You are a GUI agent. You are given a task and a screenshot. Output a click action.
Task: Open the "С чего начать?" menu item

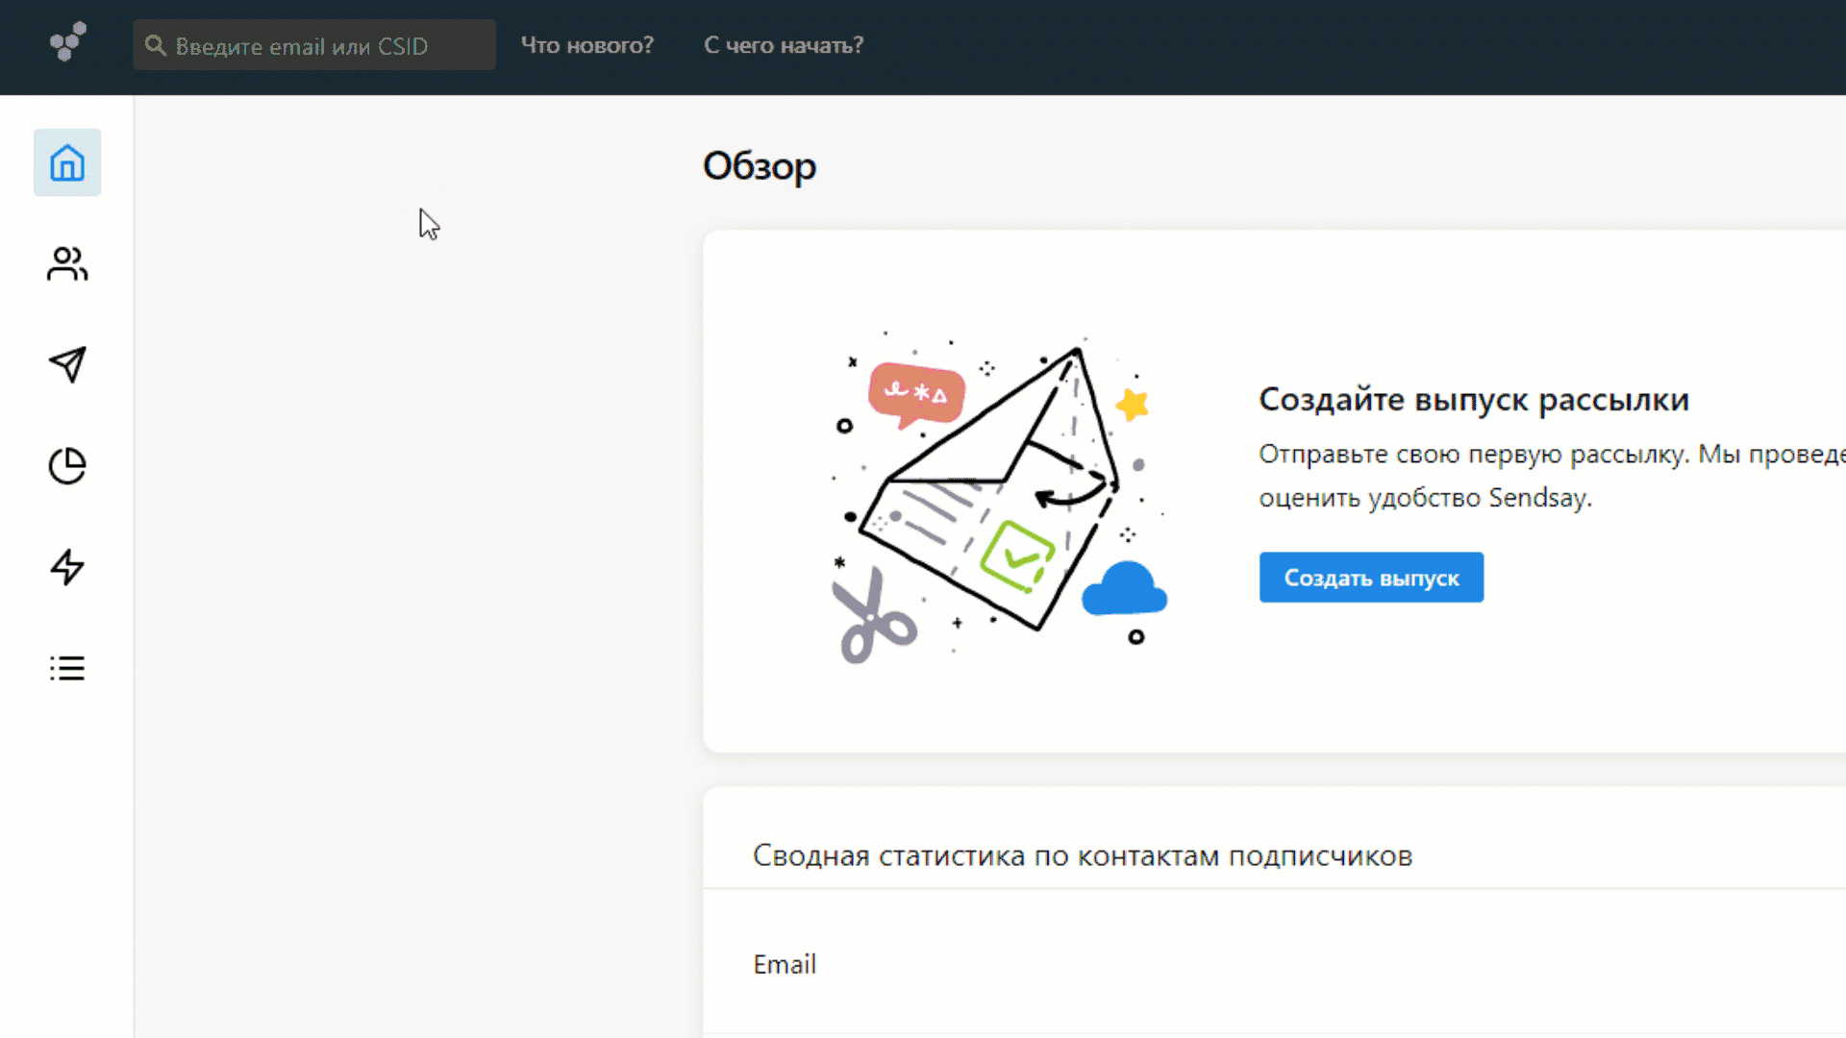783,45
